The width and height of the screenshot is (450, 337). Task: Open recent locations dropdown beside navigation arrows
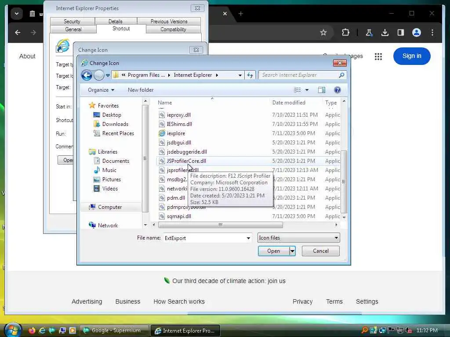(108, 75)
